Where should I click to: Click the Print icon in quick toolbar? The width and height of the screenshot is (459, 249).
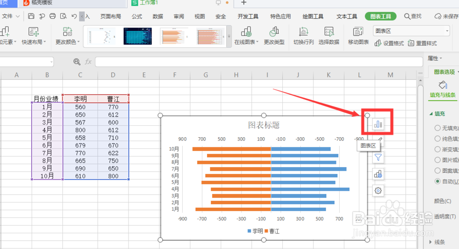(x=53, y=16)
